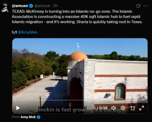This screenshot has height=122, width=152.
Task: Click the verified badge beside Amy Mek
Action: pos(39,117)
